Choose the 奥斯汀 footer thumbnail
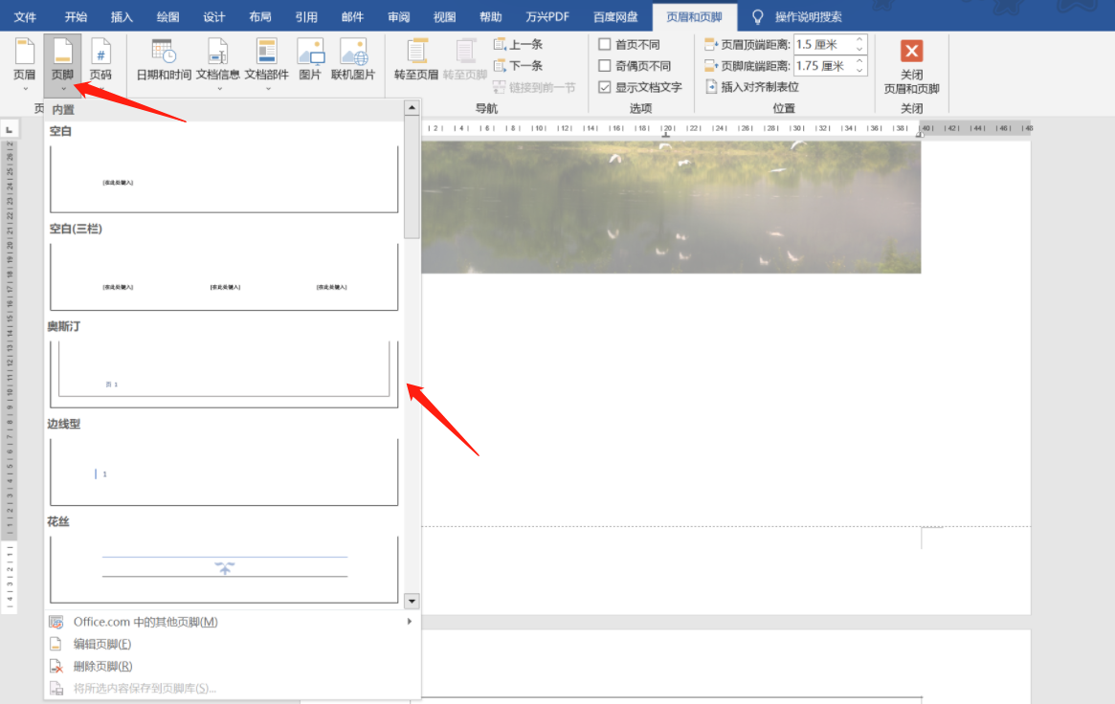This screenshot has height=704, width=1115. 224,374
